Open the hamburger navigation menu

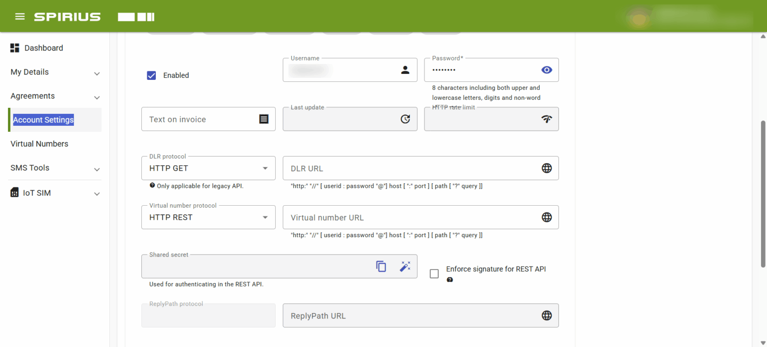tap(20, 16)
